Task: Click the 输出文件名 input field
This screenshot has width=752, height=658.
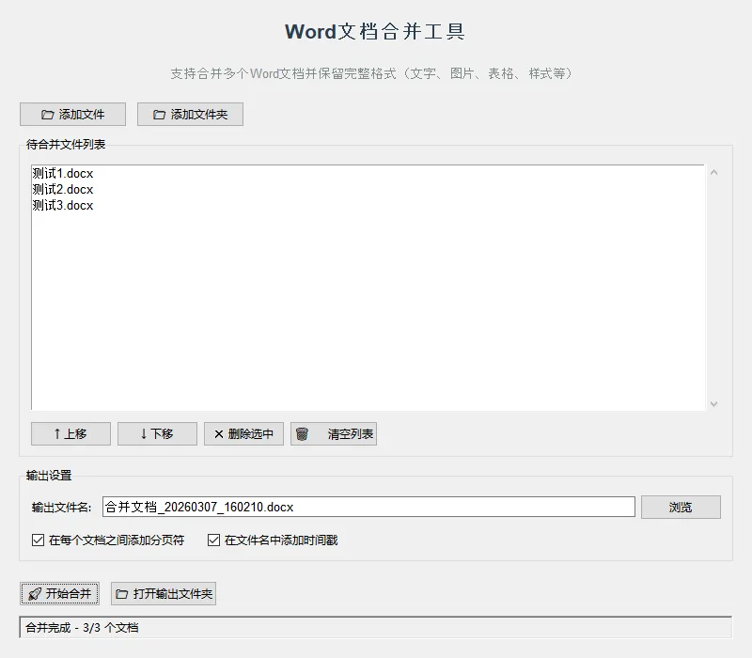Action: pos(368,507)
